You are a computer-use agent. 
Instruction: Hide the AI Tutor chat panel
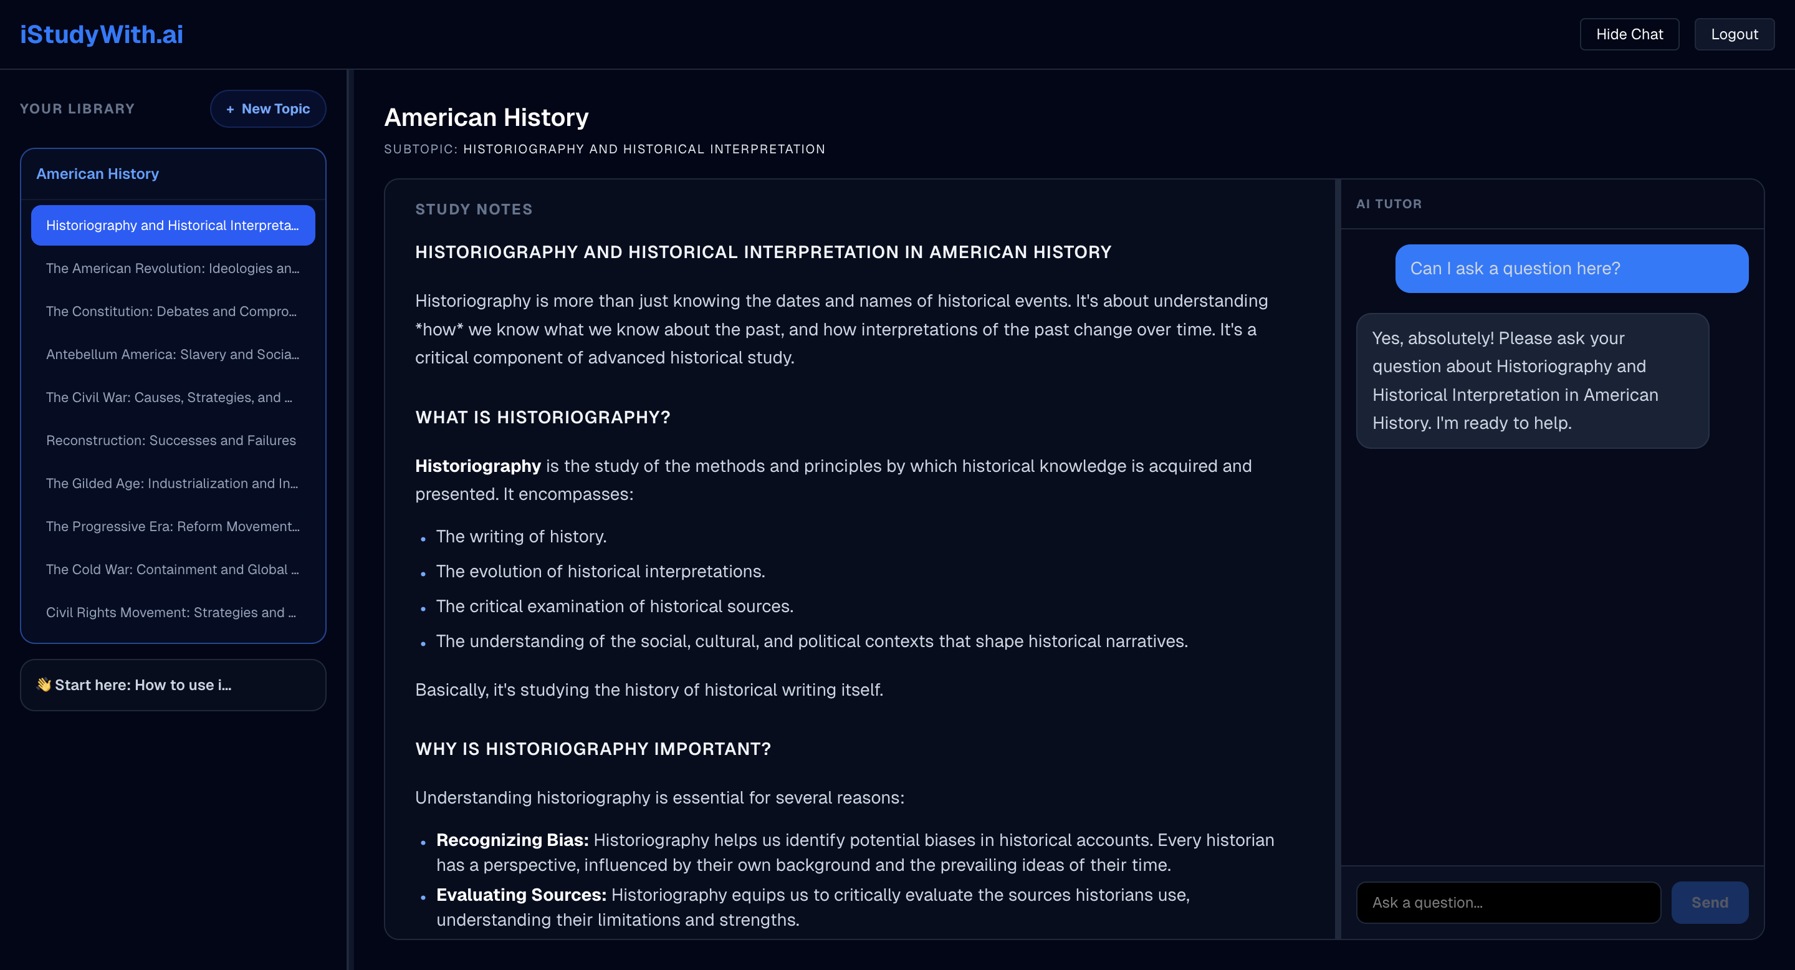1629,34
